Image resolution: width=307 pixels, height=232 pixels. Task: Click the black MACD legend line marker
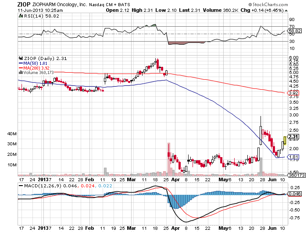coord(21,186)
